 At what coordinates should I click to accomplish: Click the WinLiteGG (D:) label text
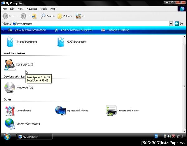[25, 88]
